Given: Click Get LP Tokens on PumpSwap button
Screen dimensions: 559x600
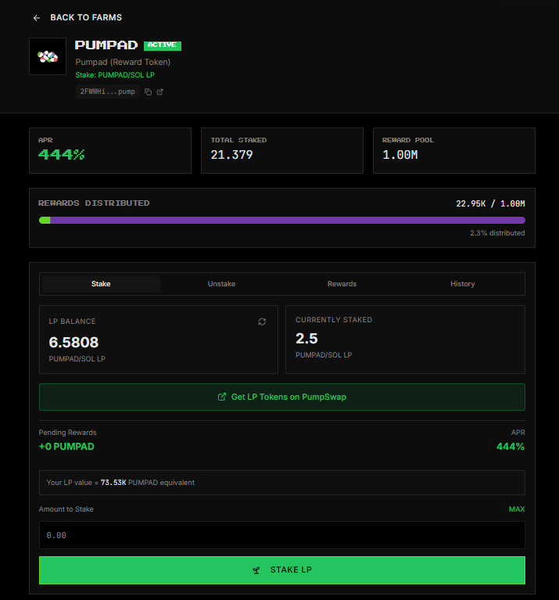Looking at the screenshot, I should (282, 397).
